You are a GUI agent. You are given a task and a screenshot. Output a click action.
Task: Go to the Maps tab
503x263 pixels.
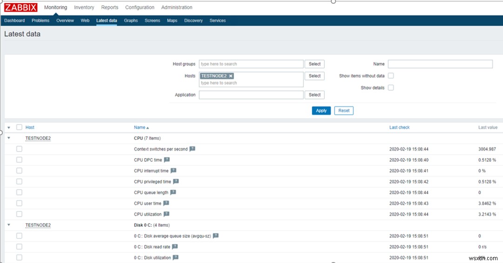click(172, 20)
